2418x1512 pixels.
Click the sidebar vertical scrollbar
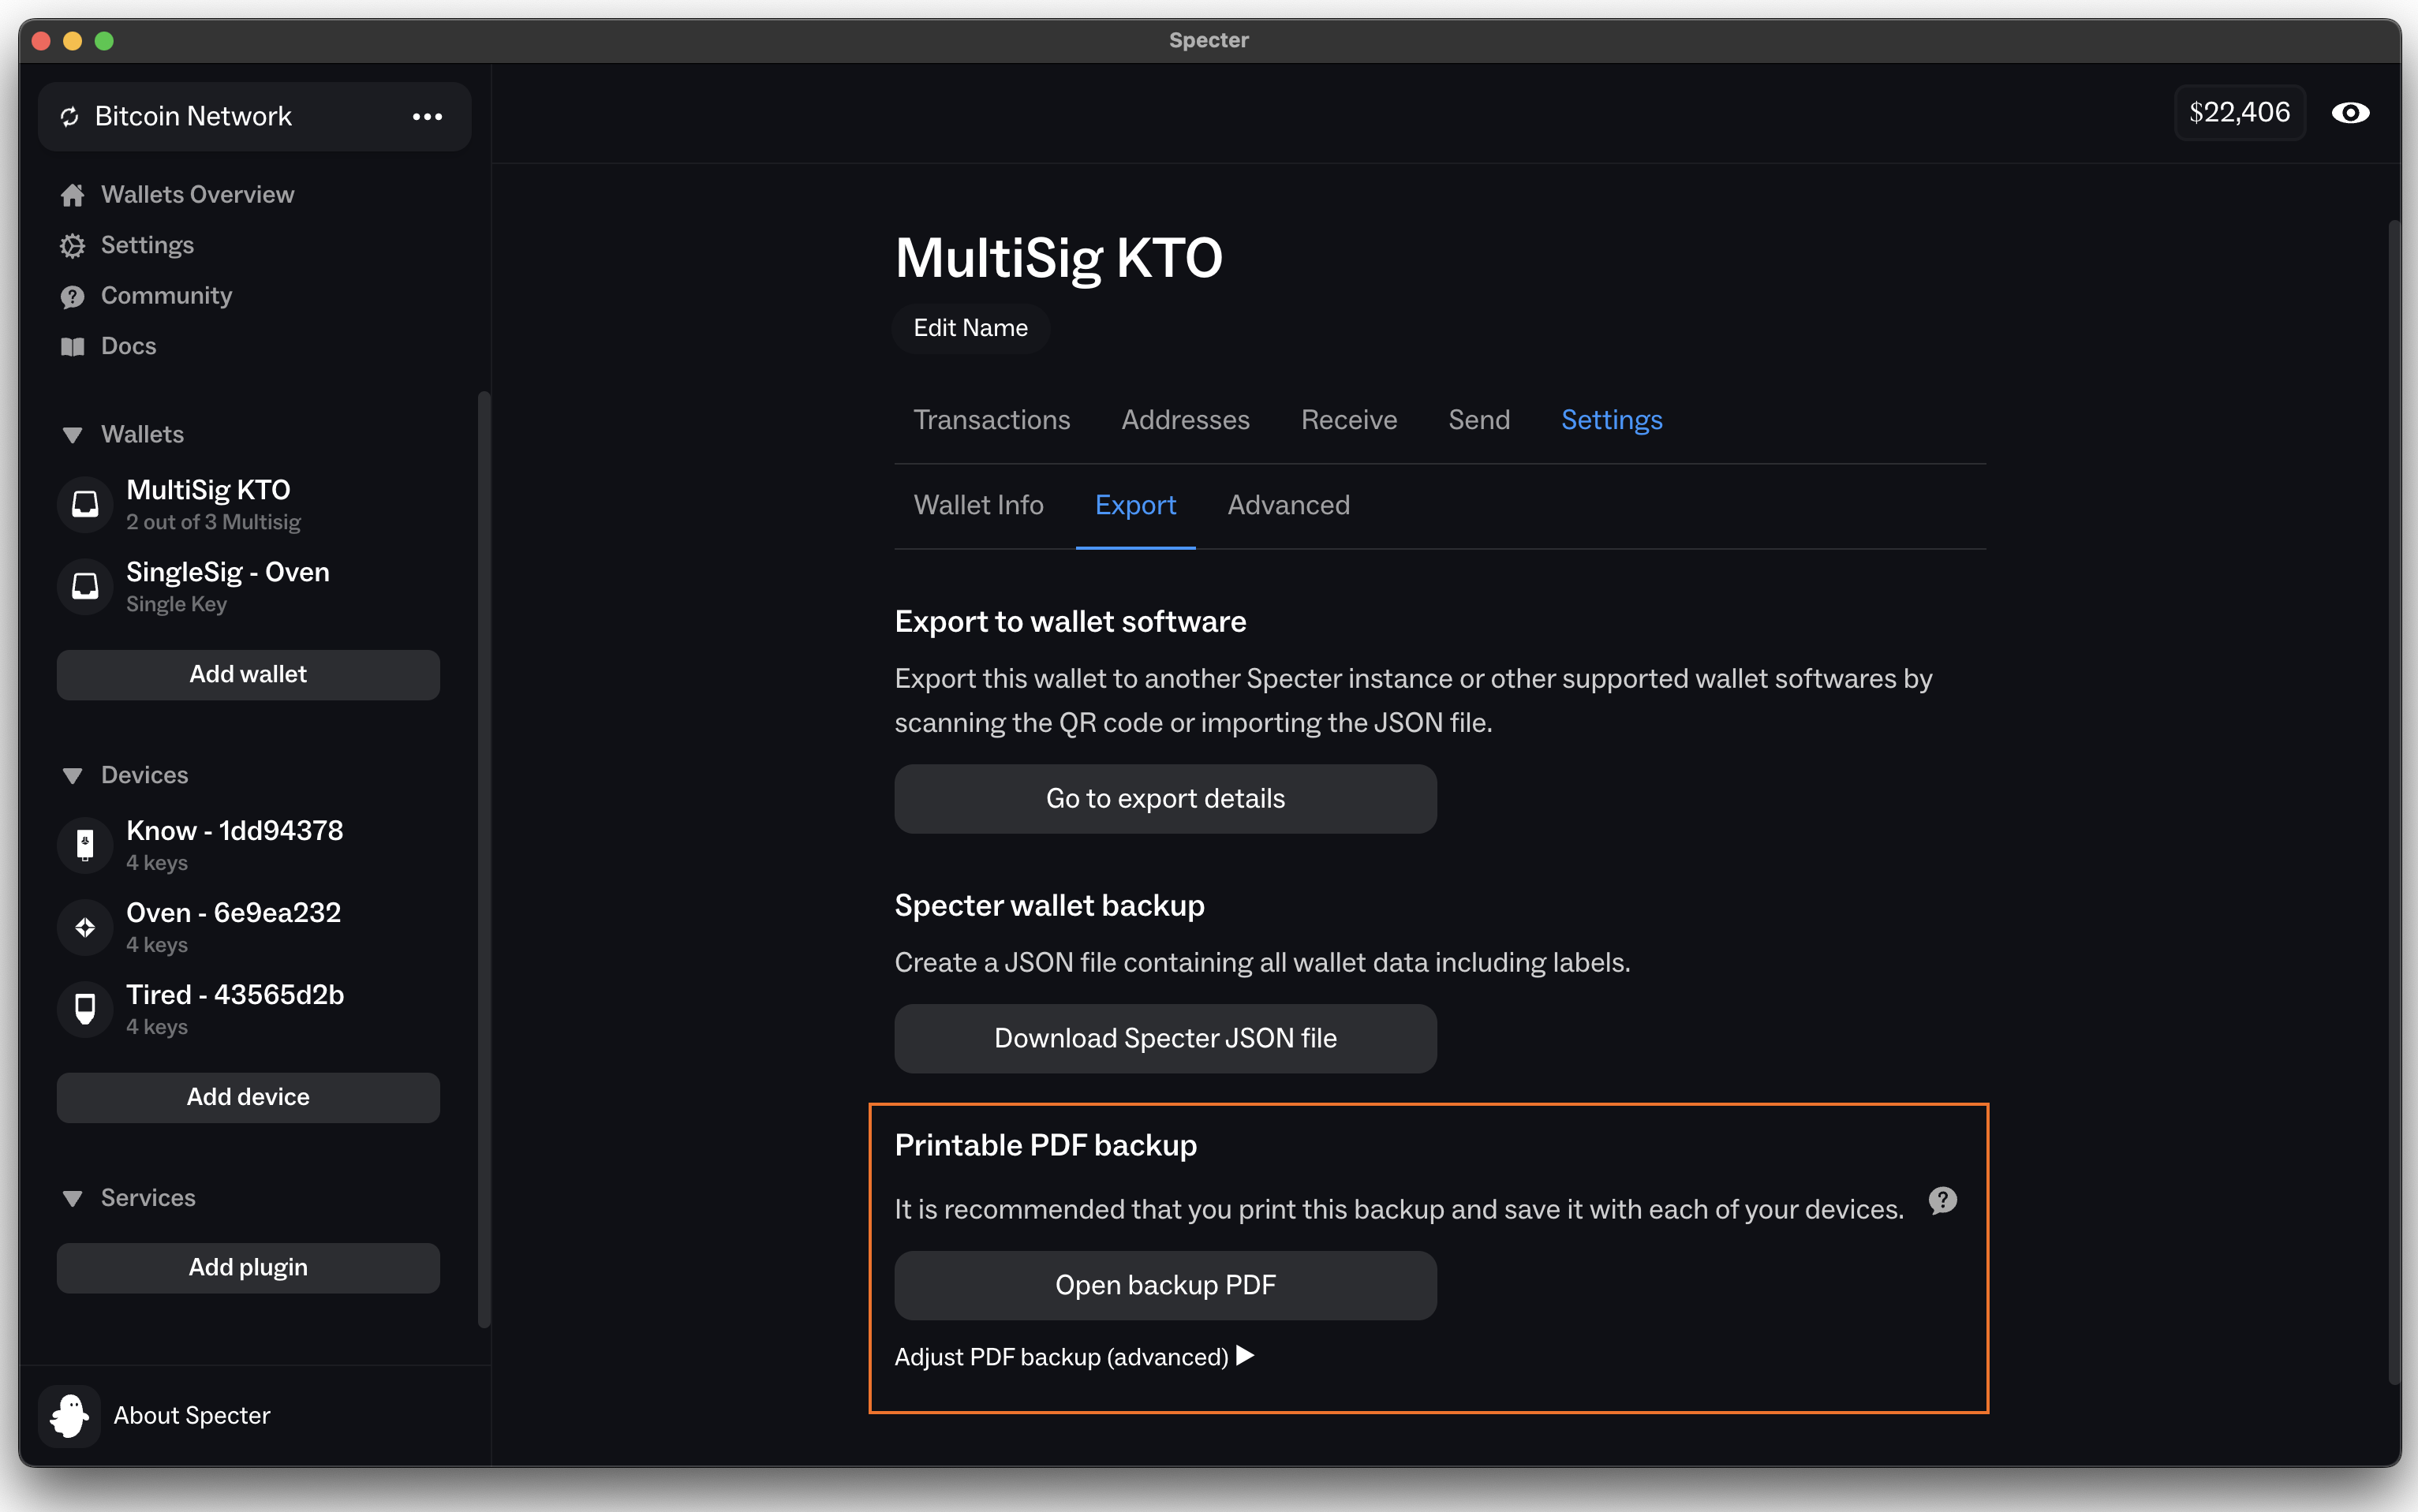pos(484,860)
